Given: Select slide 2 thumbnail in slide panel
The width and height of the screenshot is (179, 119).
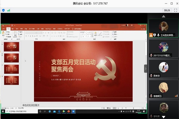Looking at the screenshot, I should [x=11, y=58].
